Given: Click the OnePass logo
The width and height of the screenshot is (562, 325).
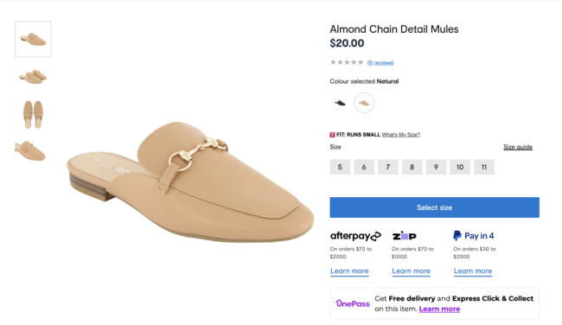Looking at the screenshot, I should (353, 303).
